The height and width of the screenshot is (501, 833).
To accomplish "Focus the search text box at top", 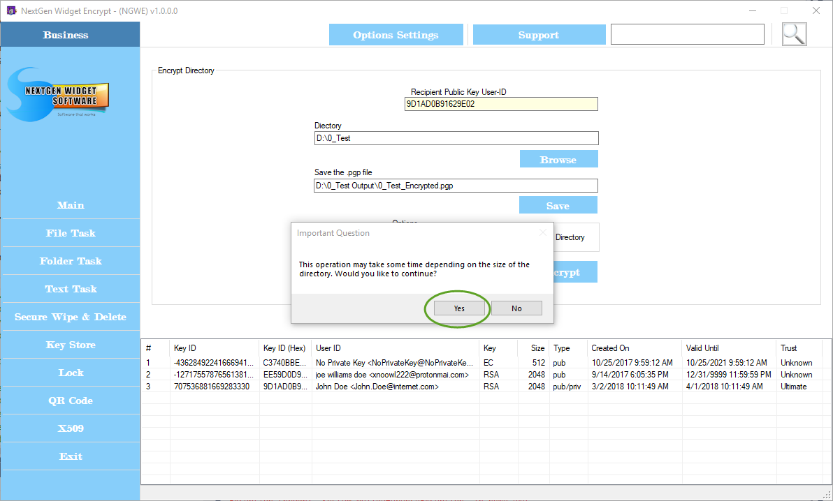I will [688, 34].
